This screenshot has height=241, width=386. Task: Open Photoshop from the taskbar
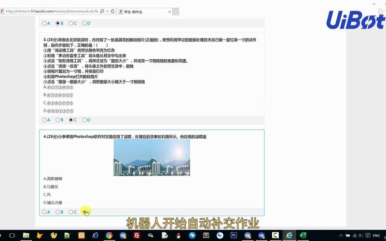(x=234, y=235)
